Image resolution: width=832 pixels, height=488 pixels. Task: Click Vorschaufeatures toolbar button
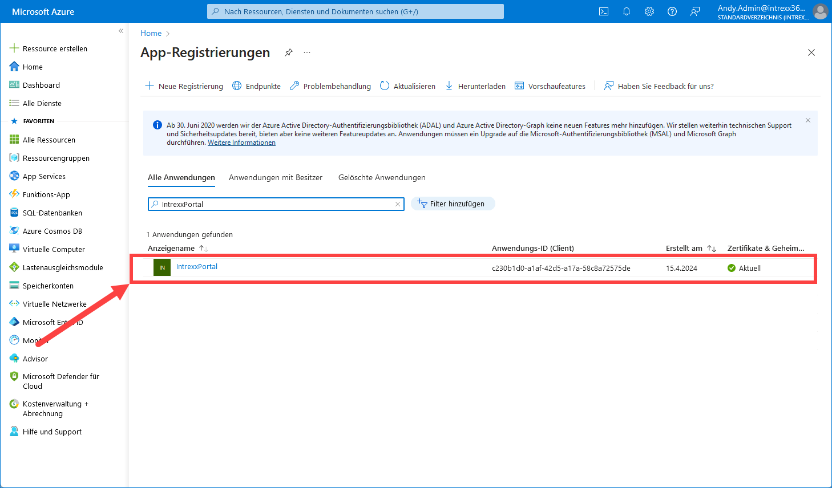pyautogui.click(x=550, y=86)
